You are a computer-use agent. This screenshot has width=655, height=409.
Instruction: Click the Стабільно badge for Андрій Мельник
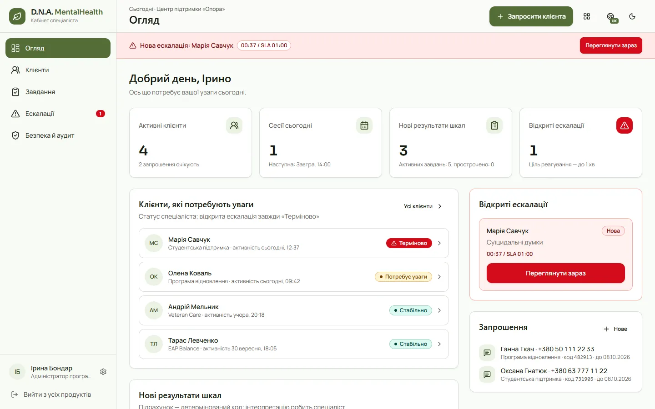[x=411, y=310]
